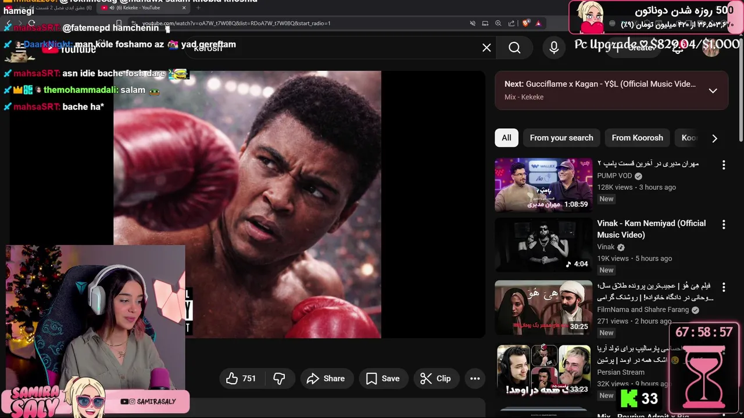Select the From your search chip
The height and width of the screenshot is (418, 744).
pos(561,138)
